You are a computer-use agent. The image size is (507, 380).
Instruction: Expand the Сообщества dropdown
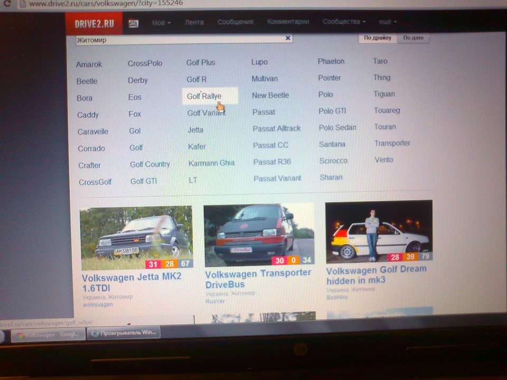(x=344, y=22)
